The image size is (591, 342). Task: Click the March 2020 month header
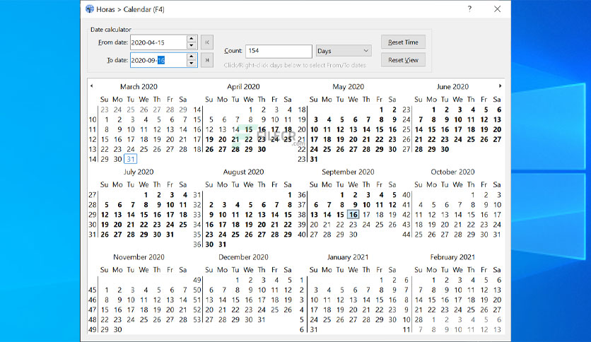[x=139, y=87]
